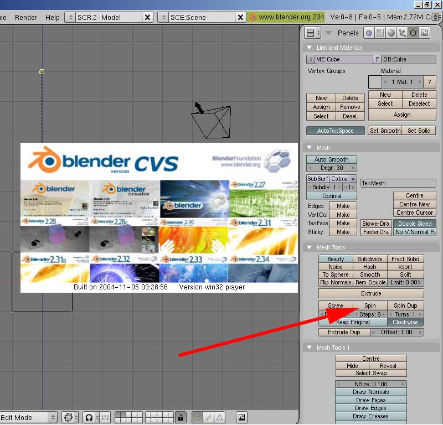Click the Blender CVS splash screen image
443x425 pixels.
click(x=159, y=217)
